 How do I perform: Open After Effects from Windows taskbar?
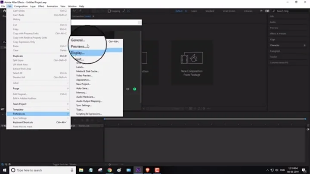point(138,170)
